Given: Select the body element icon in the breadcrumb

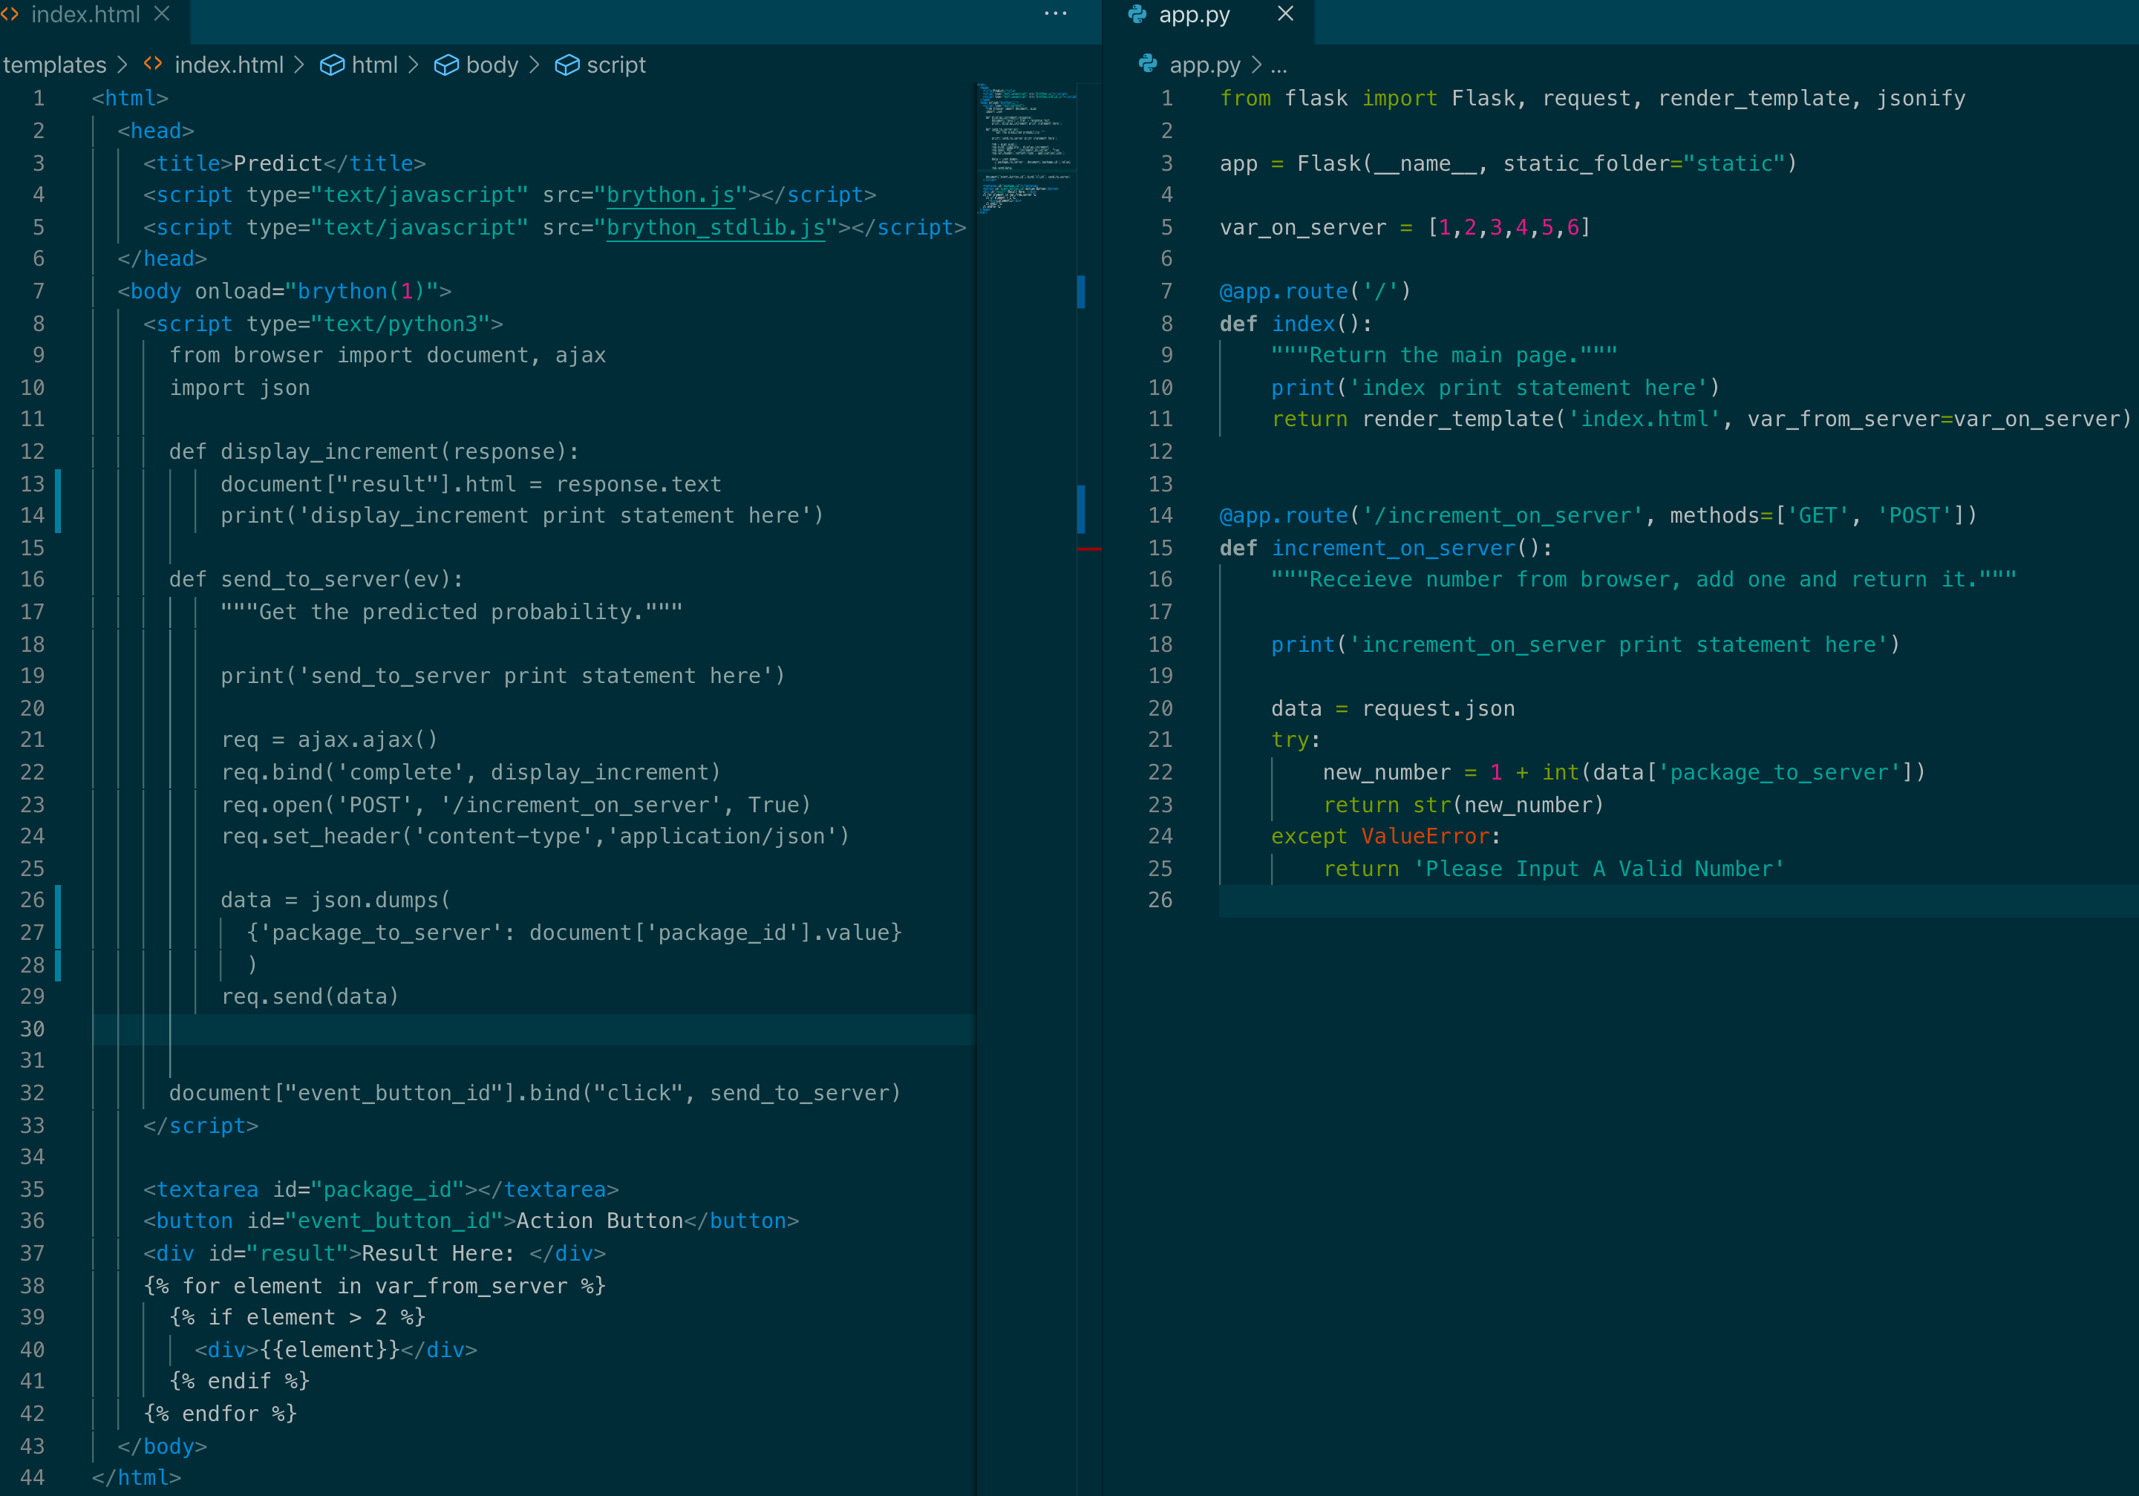Looking at the screenshot, I should pos(446,65).
